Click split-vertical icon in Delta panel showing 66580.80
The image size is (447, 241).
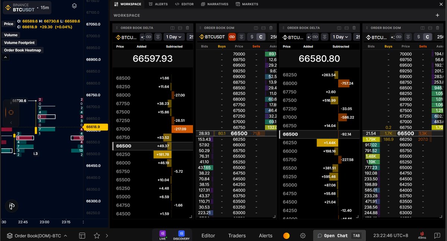[x=339, y=28]
